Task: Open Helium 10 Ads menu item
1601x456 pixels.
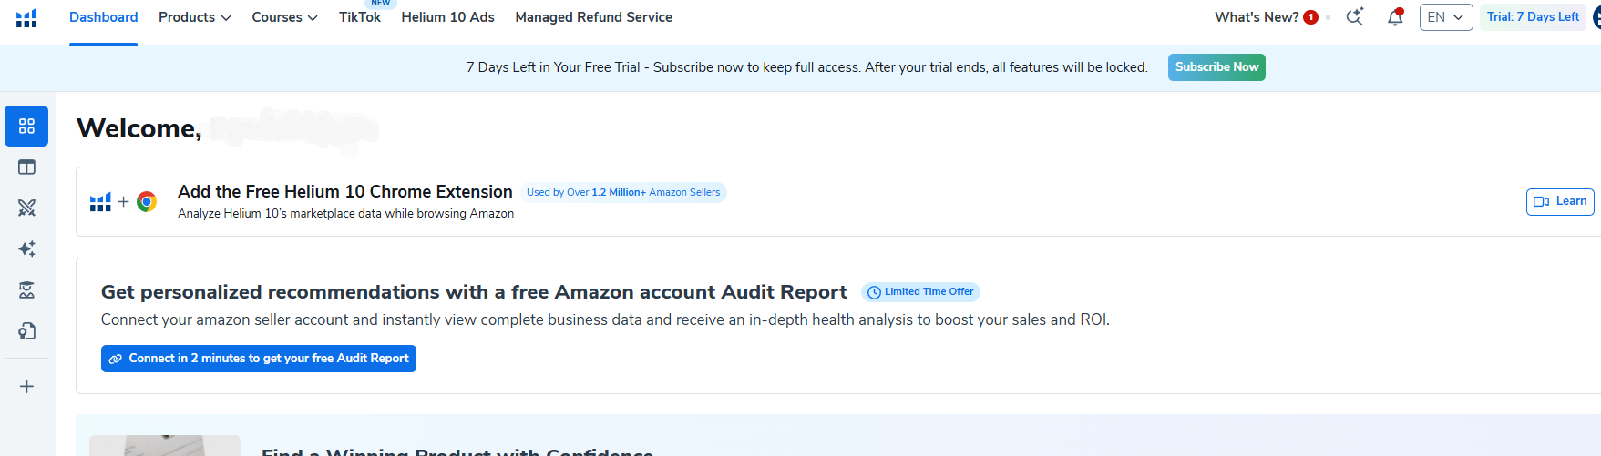Action: tap(447, 17)
